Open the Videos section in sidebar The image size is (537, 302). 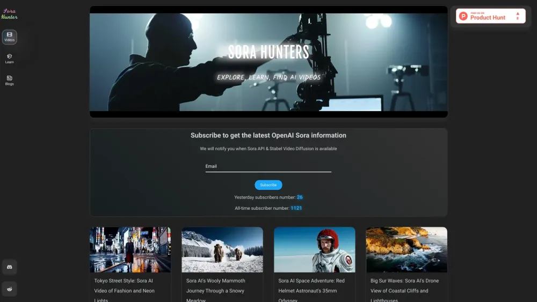(x=10, y=37)
